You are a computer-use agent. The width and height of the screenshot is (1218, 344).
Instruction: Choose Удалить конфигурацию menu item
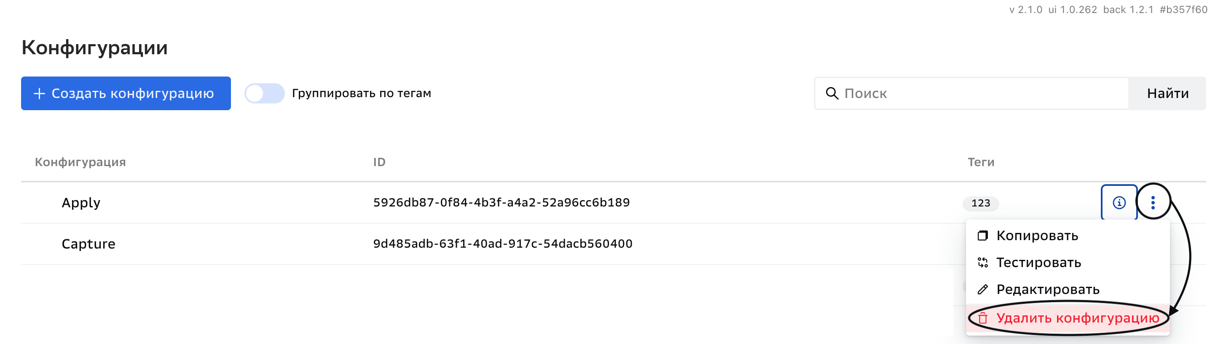pyautogui.click(x=1077, y=318)
